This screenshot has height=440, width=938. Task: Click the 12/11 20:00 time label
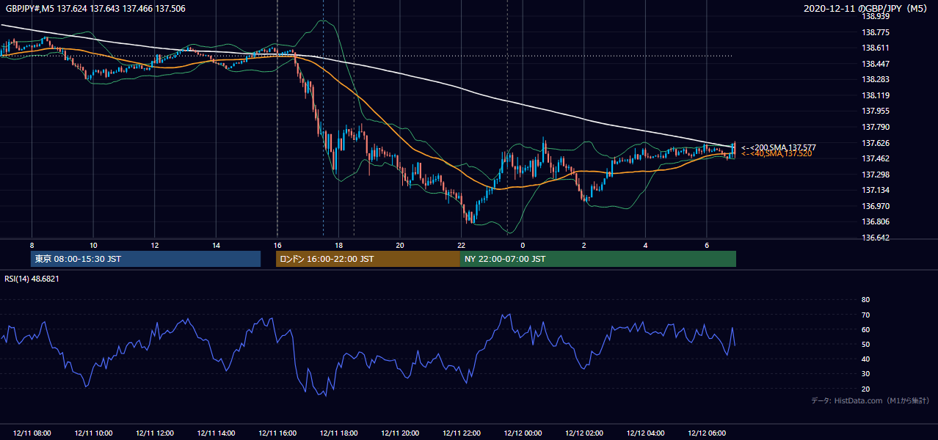[x=400, y=433]
